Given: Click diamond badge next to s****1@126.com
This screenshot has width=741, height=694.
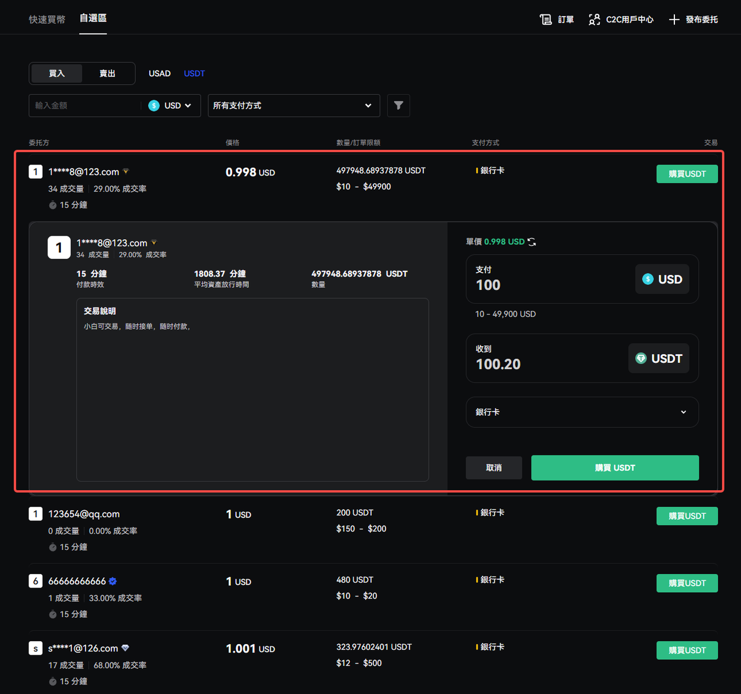Looking at the screenshot, I should point(125,648).
